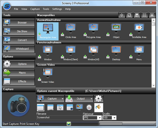This screenshot has width=158, height=128.
Task: Click the Desktop profile output arrow icon
Action: (108, 57)
